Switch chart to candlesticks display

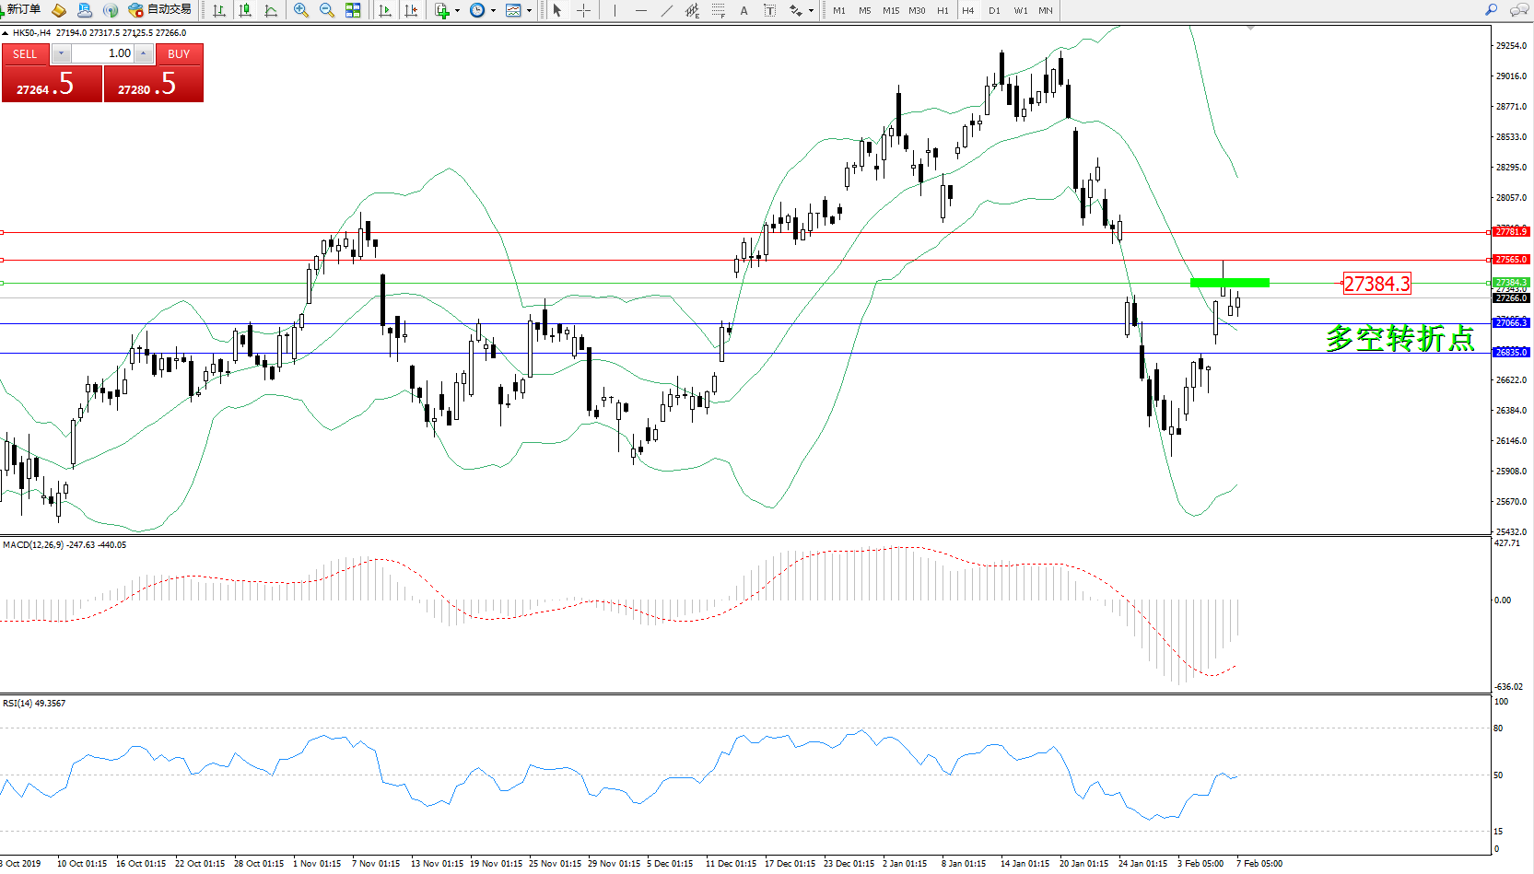[x=245, y=10]
